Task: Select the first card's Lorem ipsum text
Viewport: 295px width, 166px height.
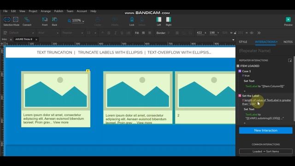Action: click(x=53, y=119)
